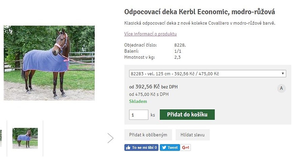Click 'Hlídat slevu' button
This screenshot has width=296, height=161.
192,135
